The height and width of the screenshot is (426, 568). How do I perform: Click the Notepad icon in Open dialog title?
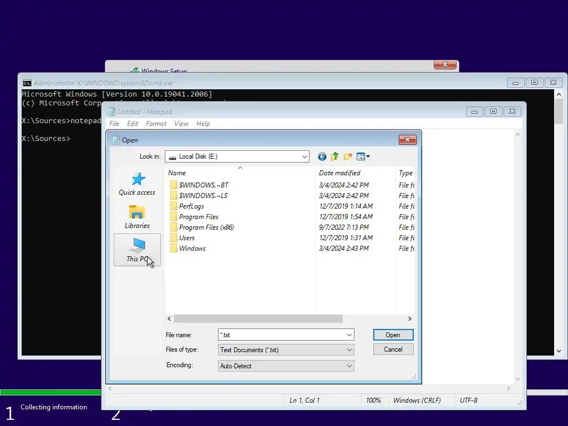115,140
